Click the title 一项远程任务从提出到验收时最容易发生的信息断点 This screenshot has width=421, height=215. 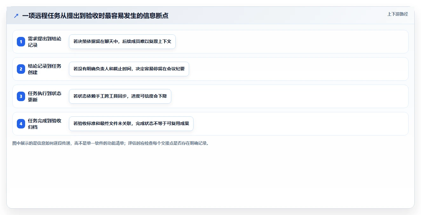(x=95, y=16)
